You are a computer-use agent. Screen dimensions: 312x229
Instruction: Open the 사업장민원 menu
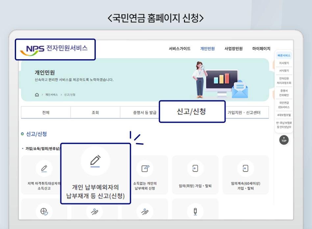tap(233, 49)
